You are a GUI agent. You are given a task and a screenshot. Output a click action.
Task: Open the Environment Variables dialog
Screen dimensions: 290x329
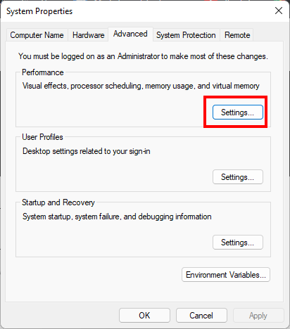click(x=226, y=275)
